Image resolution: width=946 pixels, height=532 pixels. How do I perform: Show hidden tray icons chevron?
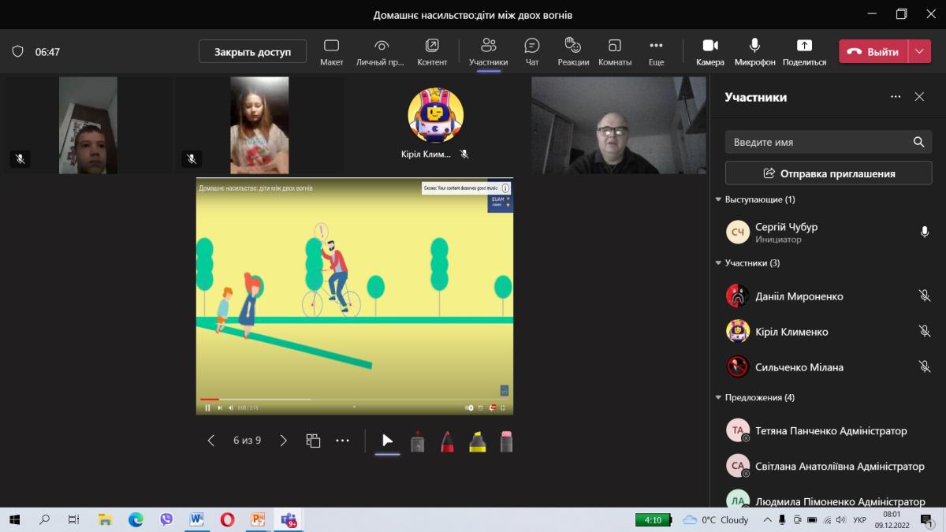coord(767,519)
